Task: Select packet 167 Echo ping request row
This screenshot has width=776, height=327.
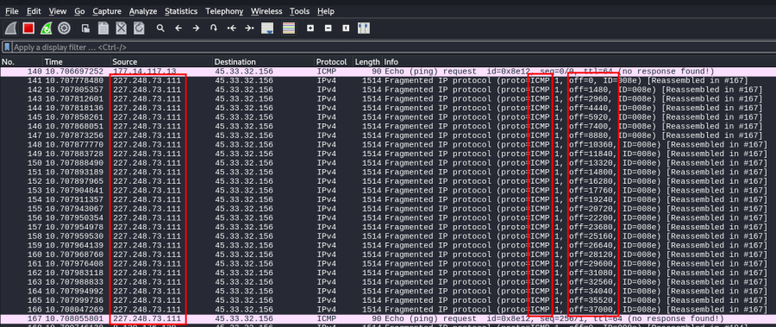Action: (388, 318)
